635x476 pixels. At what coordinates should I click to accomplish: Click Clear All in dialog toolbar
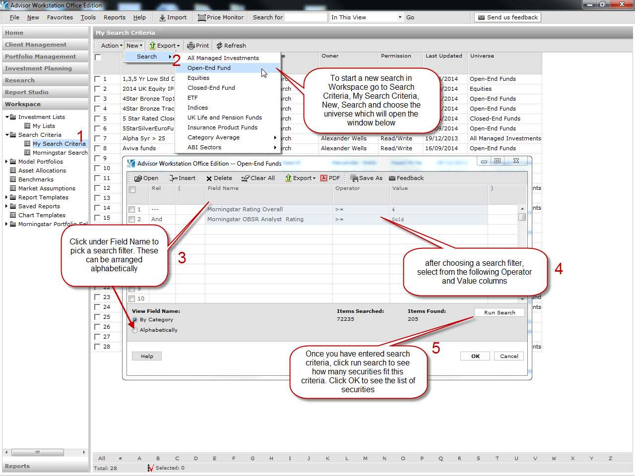tap(258, 178)
